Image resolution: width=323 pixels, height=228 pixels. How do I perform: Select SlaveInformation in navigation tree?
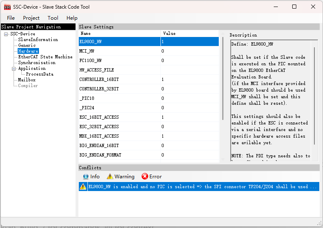point(38,39)
